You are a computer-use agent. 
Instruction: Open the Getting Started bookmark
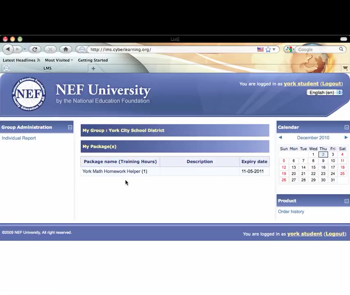[x=93, y=60]
